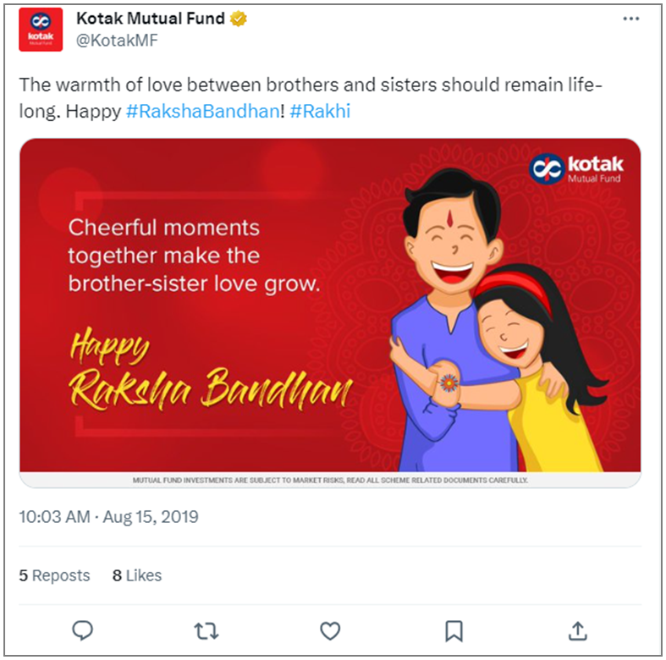
Task: Click the gold verified badge
Action: pyautogui.click(x=239, y=19)
